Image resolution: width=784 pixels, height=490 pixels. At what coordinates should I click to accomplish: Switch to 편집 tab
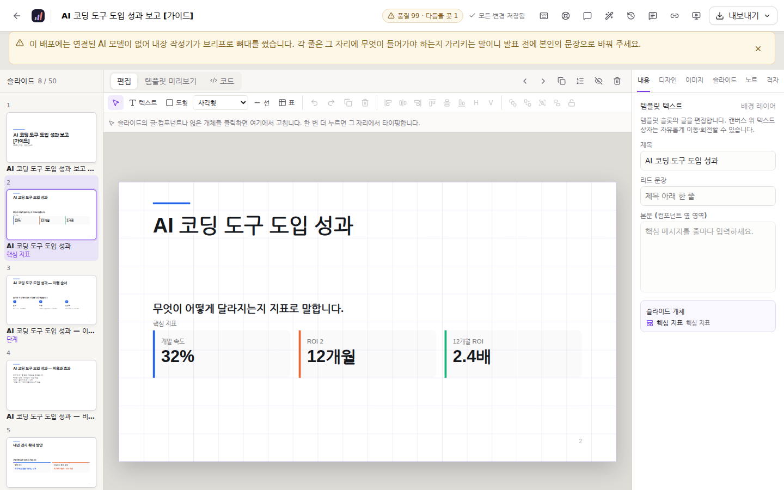pos(124,81)
